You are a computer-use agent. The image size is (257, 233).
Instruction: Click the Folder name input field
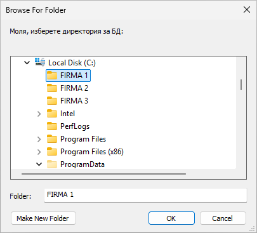[145, 195]
